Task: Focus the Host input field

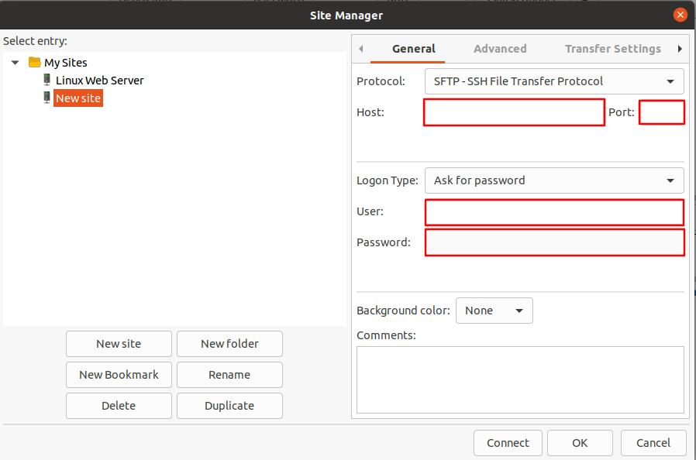Action: 514,112
